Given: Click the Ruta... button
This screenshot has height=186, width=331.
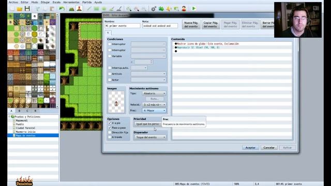Looking at the screenshot, I should [155, 99].
